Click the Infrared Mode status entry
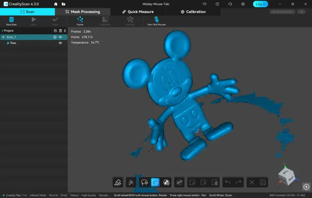This screenshot has height=198, width=312. [x=38, y=195]
